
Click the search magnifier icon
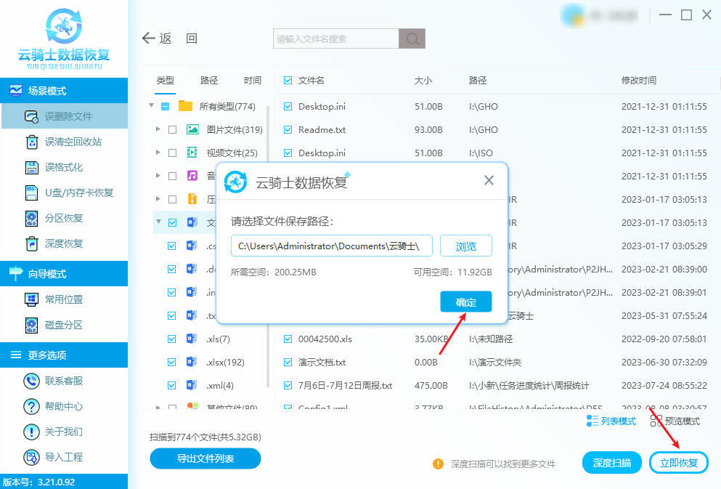pyautogui.click(x=412, y=39)
